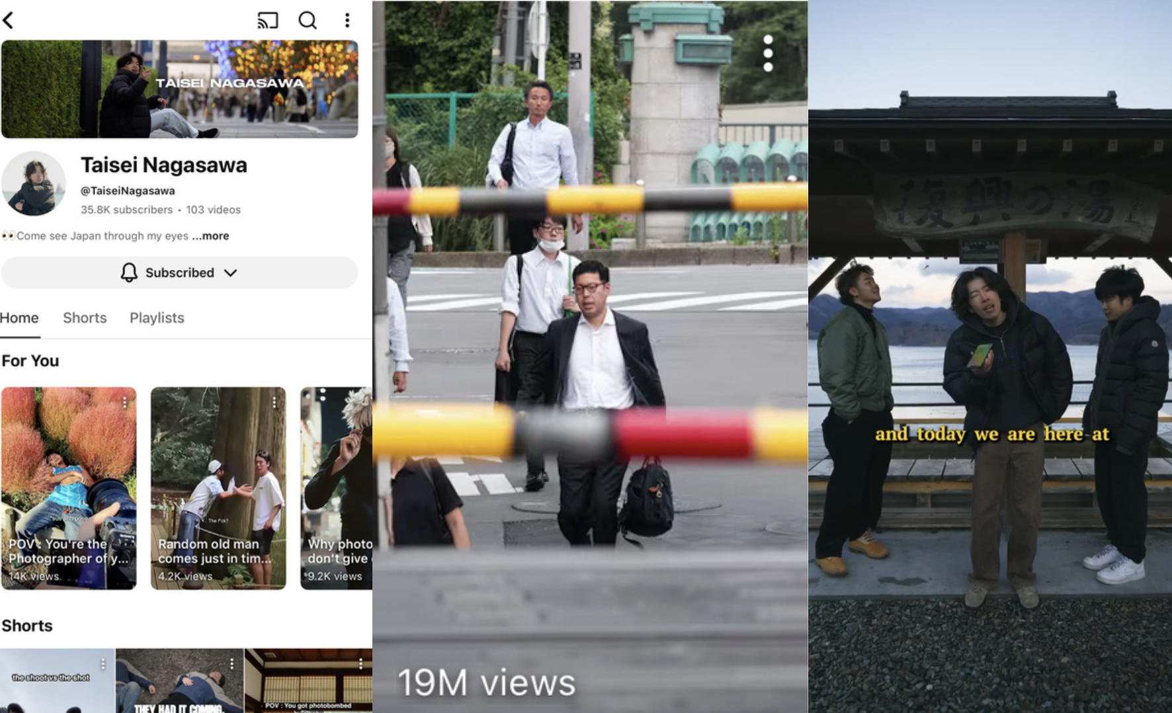
Task: Click the Taisei Nagasawa profile avatar
Action: coord(34,184)
